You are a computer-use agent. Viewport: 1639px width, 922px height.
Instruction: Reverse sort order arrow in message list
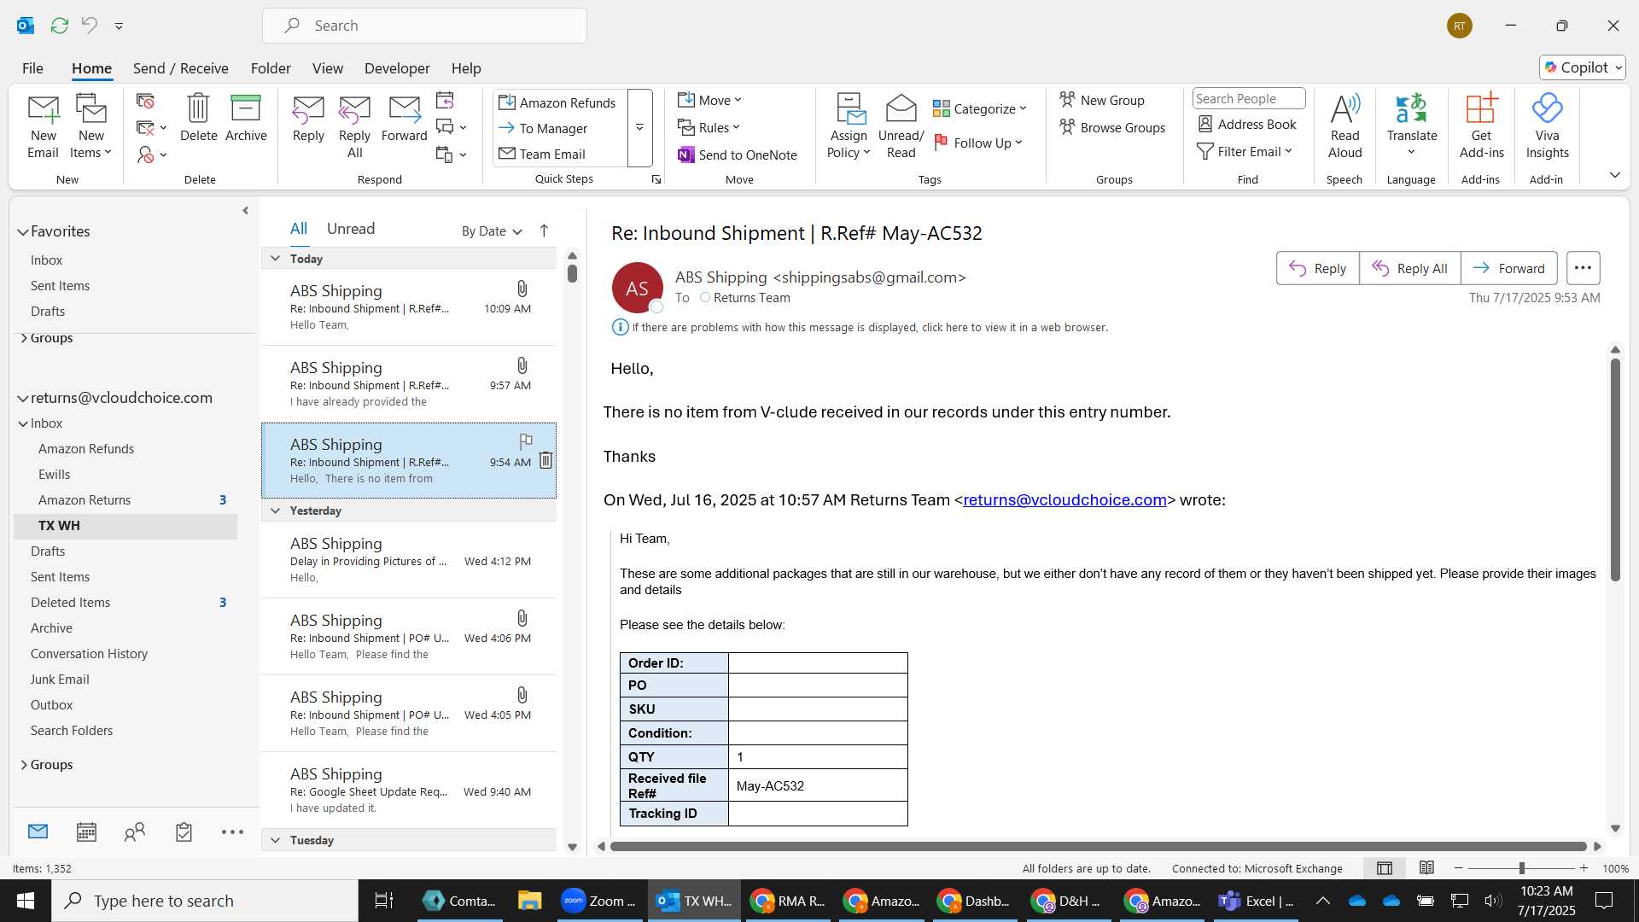coord(544,230)
